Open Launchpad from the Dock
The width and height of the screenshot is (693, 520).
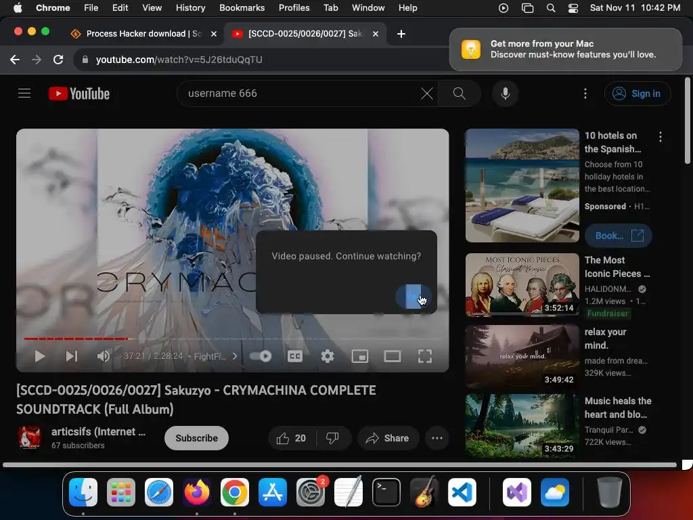(121, 492)
